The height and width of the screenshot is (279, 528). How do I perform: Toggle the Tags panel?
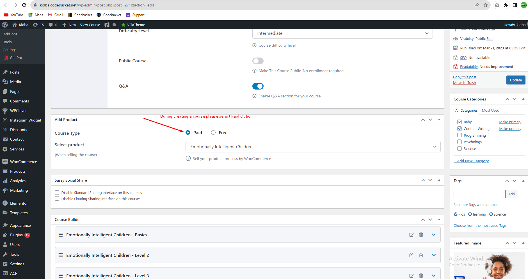[523, 181]
